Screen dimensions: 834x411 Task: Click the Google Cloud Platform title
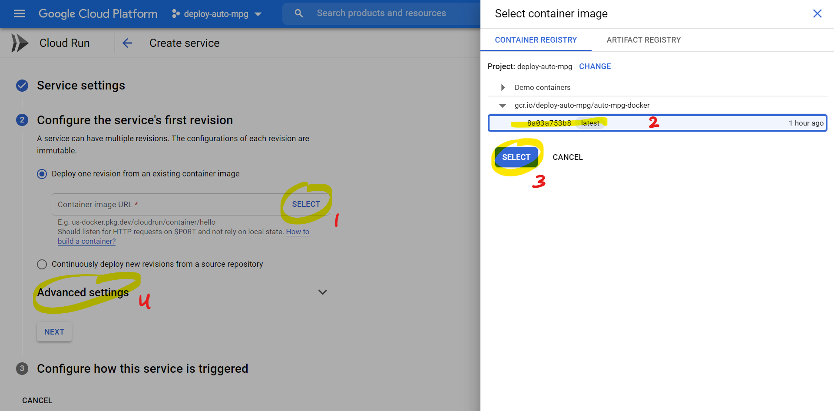point(98,13)
